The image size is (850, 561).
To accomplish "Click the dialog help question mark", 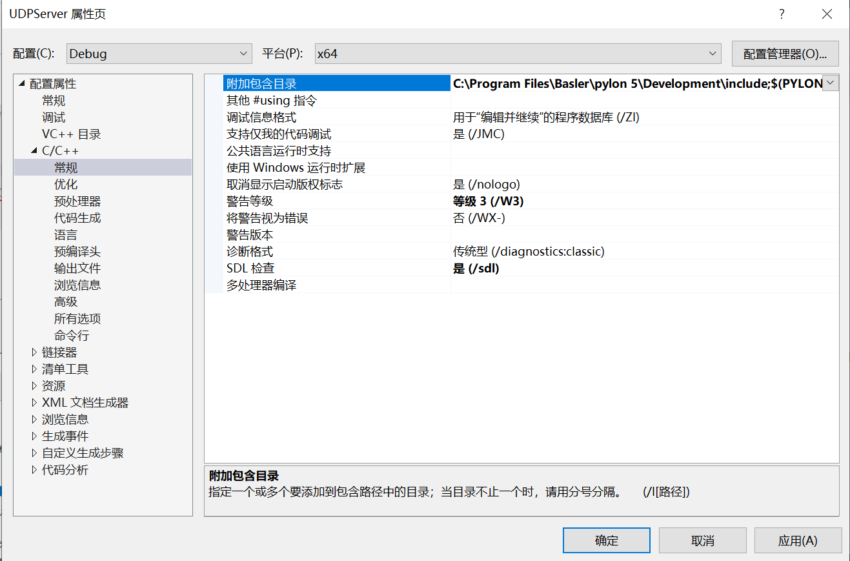I will pos(781,14).
